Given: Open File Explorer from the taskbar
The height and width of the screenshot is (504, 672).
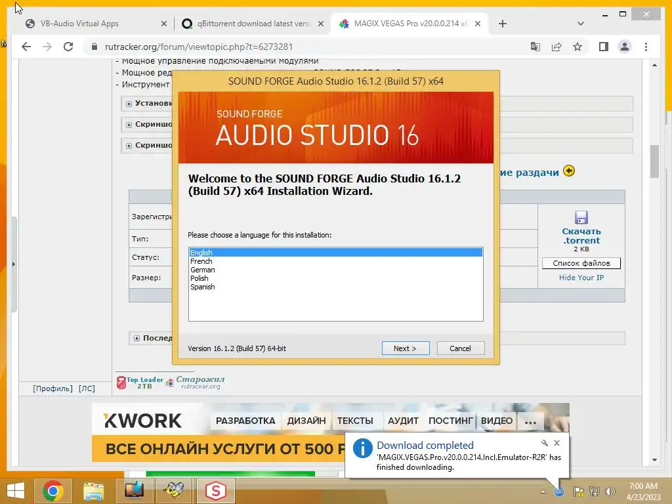Looking at the screenshot, I should (93, 491).
